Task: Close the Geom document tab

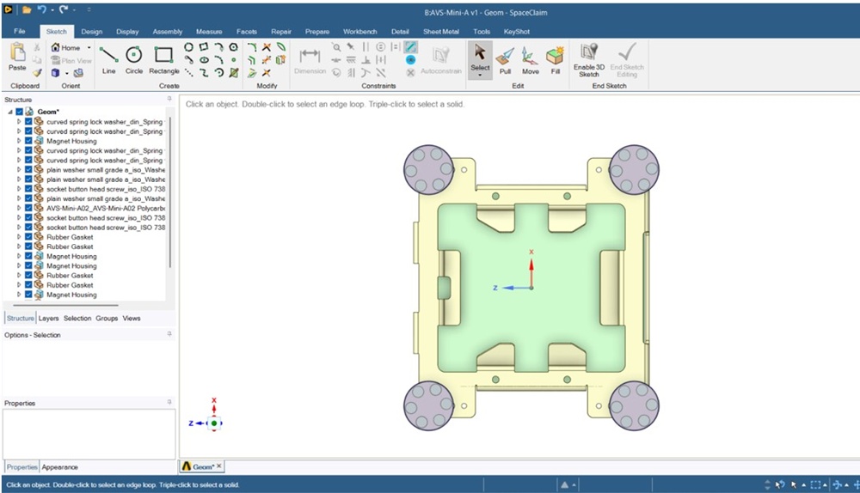Action: (218, 466)
